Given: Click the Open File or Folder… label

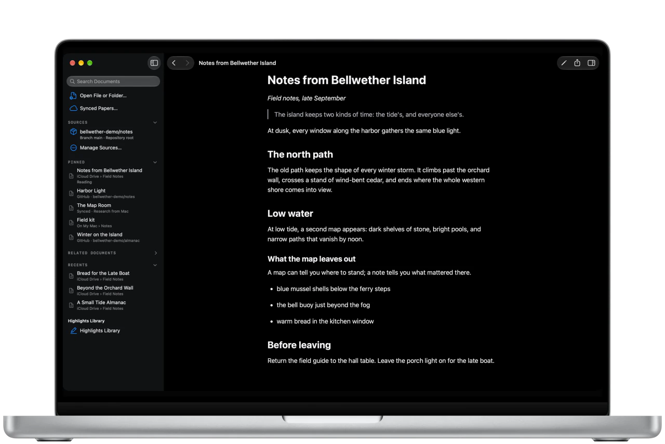Looking at the screenshot, I should [x=103, y=96].
